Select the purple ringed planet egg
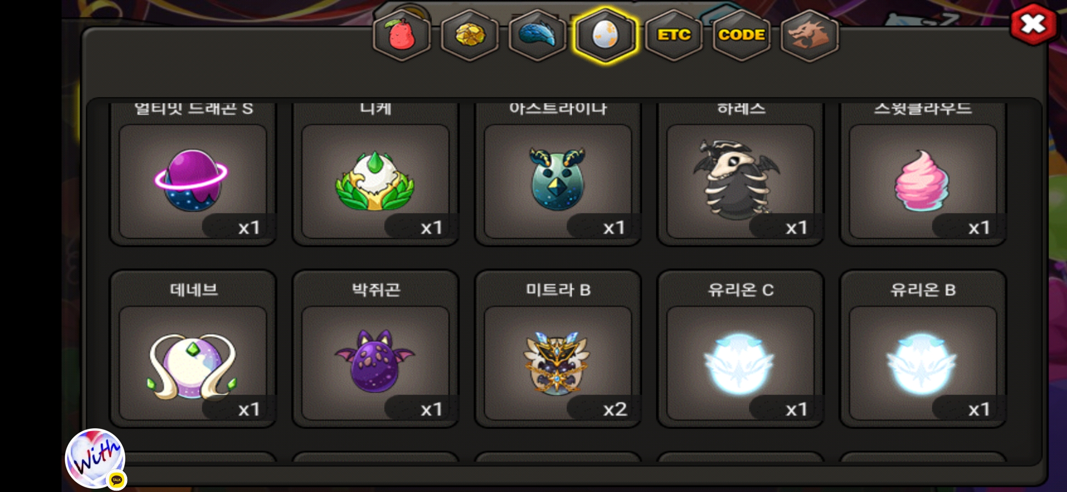 point(193,181)
